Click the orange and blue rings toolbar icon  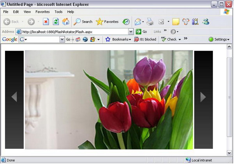tap(186, 22)
